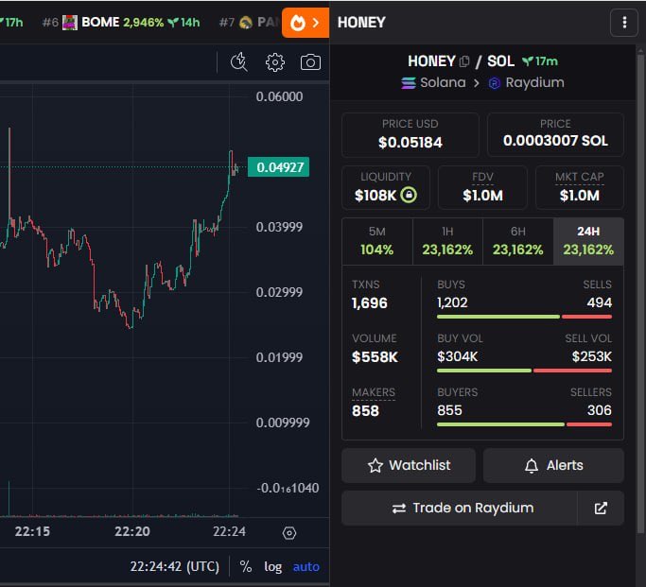The image size is (646, 587).
Task: Click the BOME token icon in the ticker
Action: 70,23
